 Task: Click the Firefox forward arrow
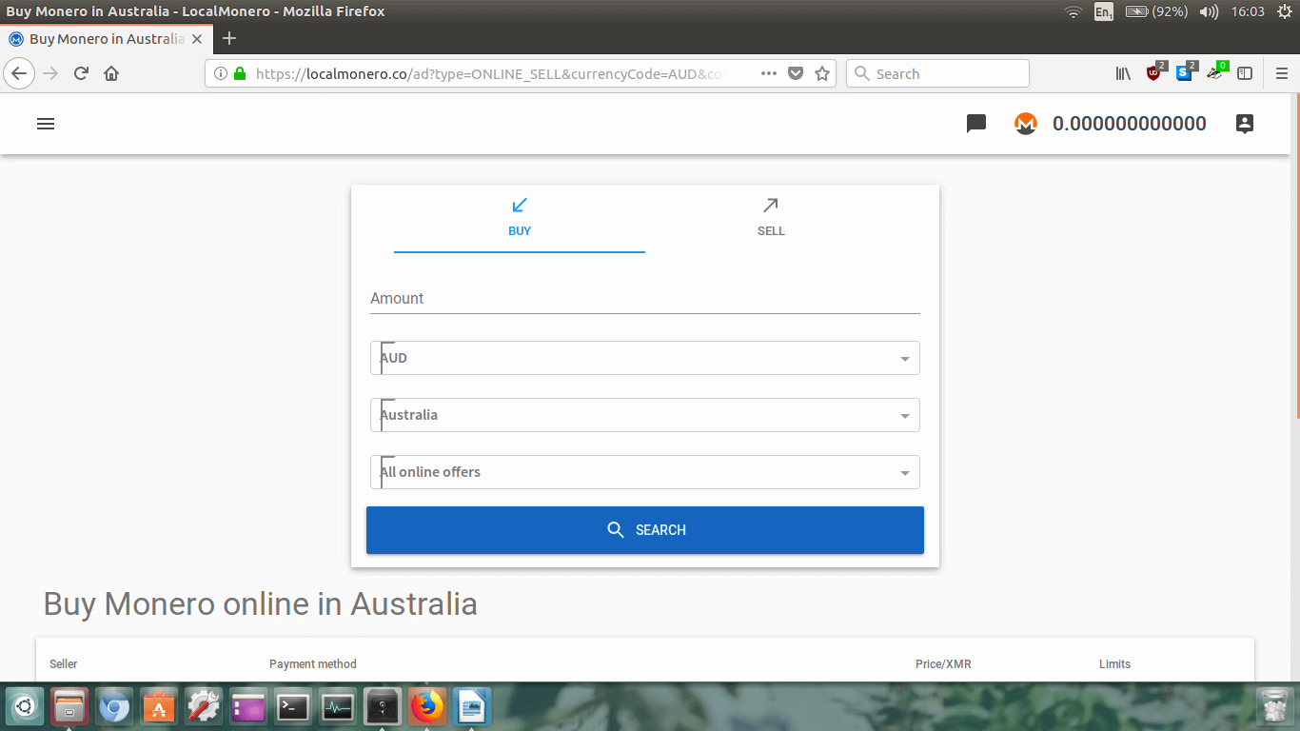50,73
